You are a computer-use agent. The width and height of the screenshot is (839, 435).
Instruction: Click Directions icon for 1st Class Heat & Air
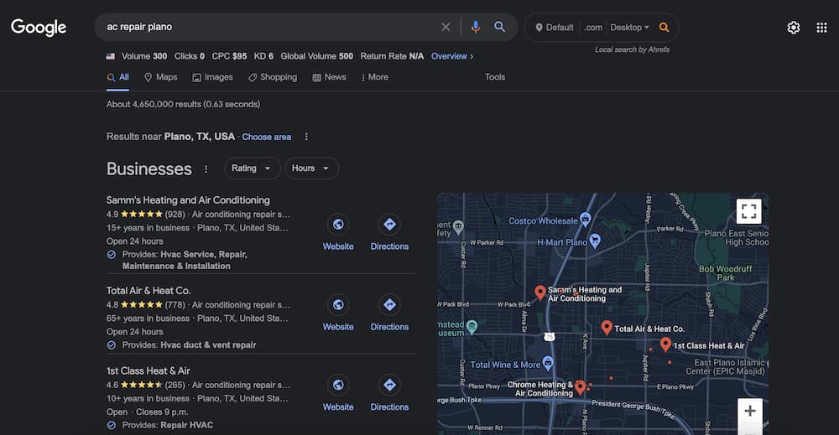click(x=389, y=385)
